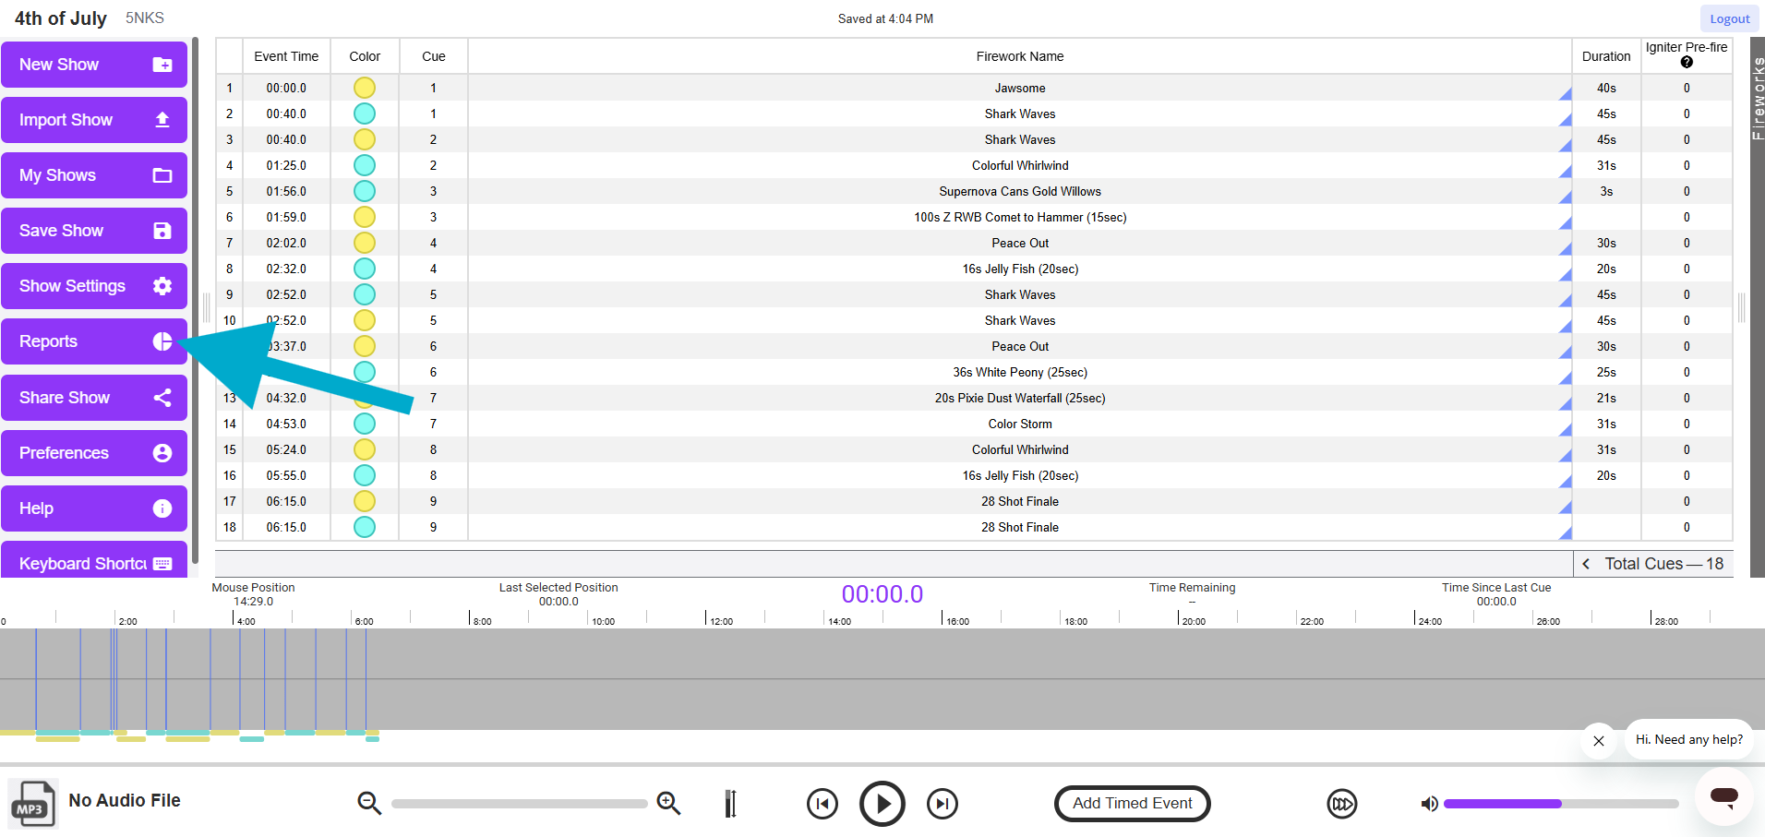The height and width of the screenshot is (837, 1765).
Task: Click the zoom out magnifier icon
Action: point(369,803)
